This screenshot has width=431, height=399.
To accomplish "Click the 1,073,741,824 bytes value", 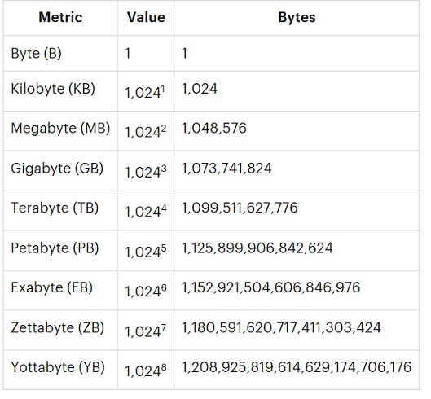I will click(226, 169).
